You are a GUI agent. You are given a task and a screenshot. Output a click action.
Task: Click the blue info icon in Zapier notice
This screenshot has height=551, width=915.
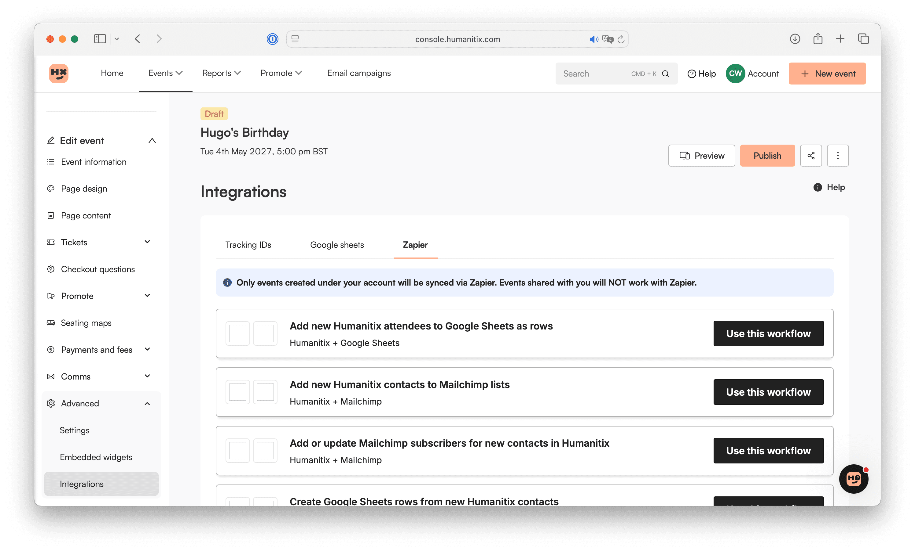point(227,283)
